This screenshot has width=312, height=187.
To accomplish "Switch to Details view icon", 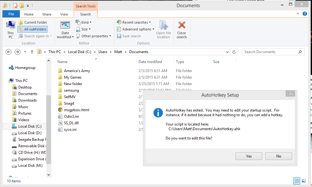I will (297, 181).
